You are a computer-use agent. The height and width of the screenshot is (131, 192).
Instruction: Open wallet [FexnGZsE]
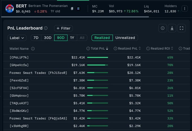(x=19, y=80)
